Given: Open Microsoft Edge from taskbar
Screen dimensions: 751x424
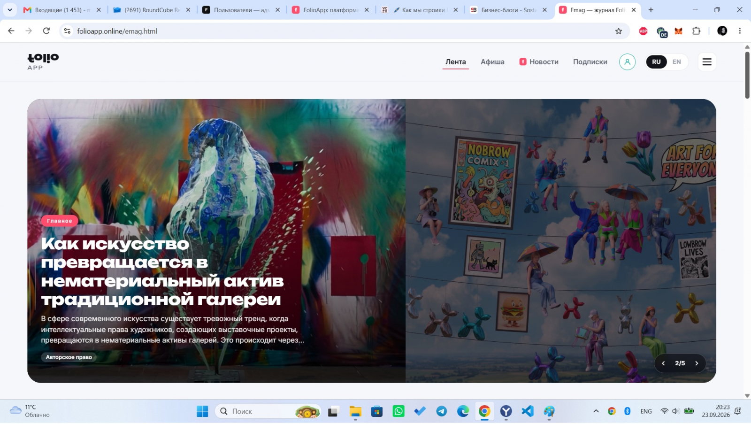Looking at the screenshot, I should tap(463, 412).
